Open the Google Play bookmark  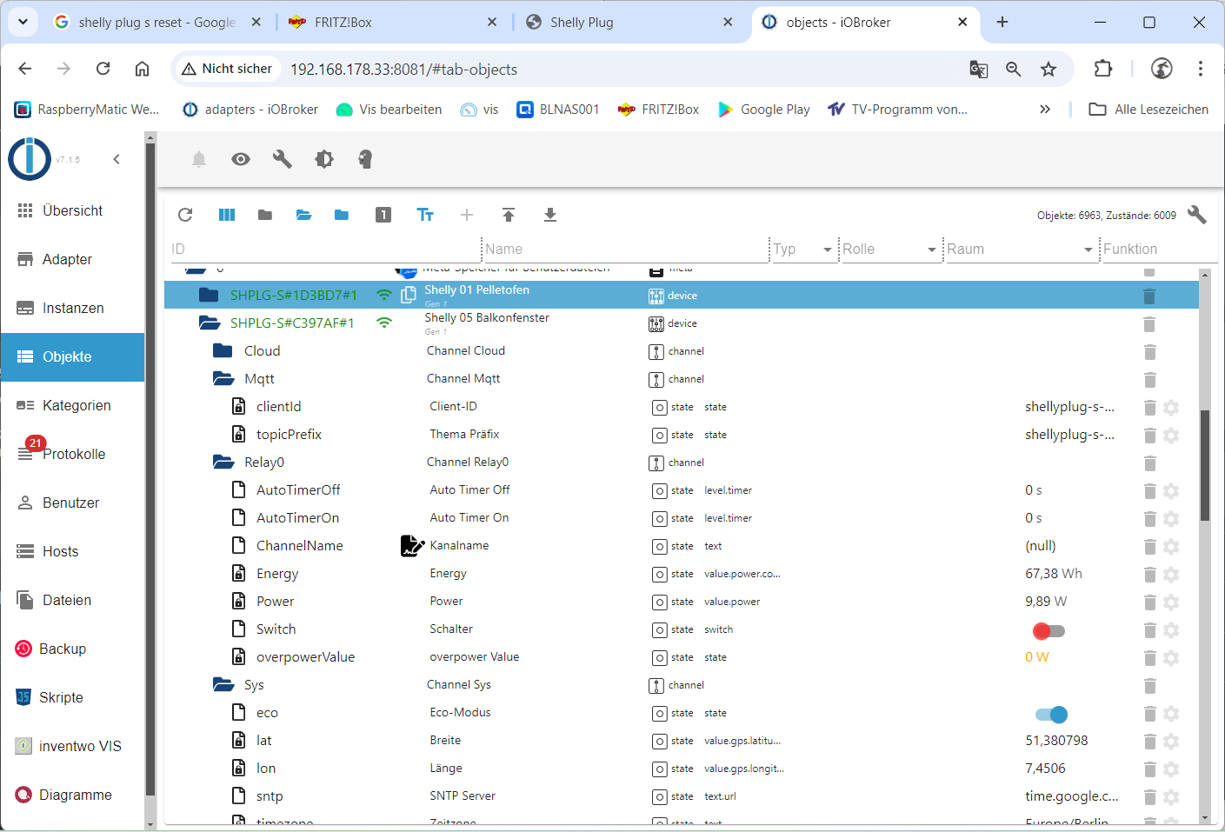[x=763, y=110]
